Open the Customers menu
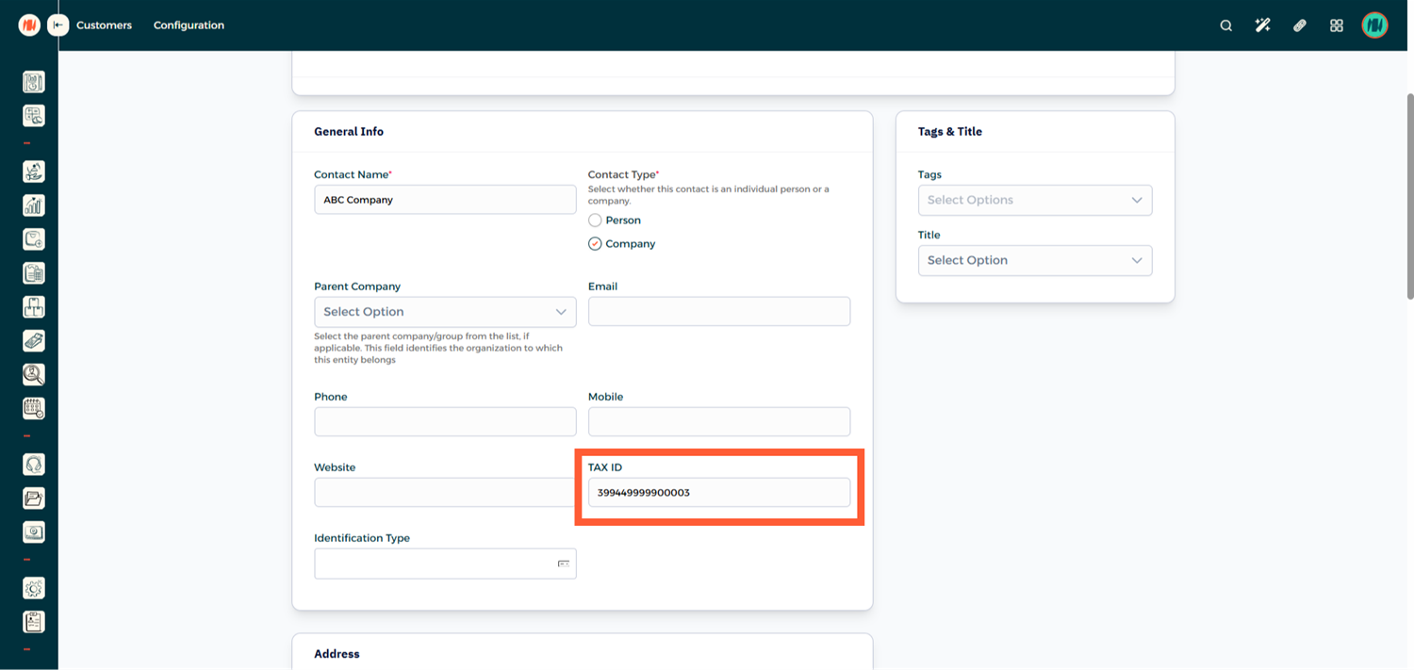The width and height of the screenshot is (1414, 670). tap(104, 25)
